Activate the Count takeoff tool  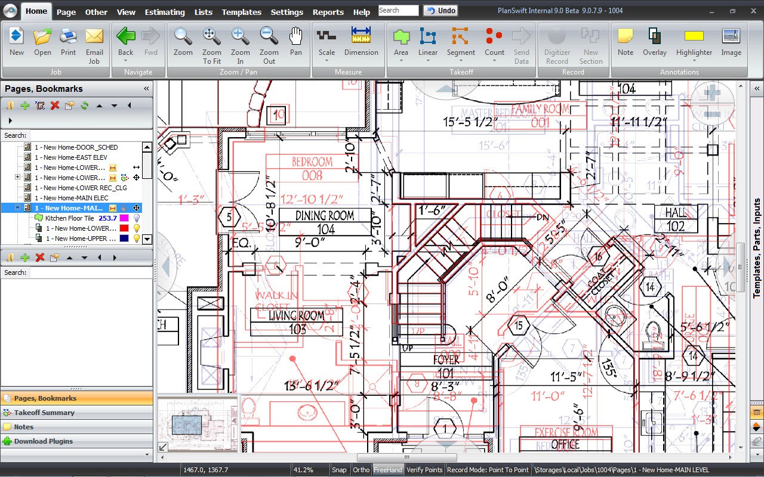(494, 42)
